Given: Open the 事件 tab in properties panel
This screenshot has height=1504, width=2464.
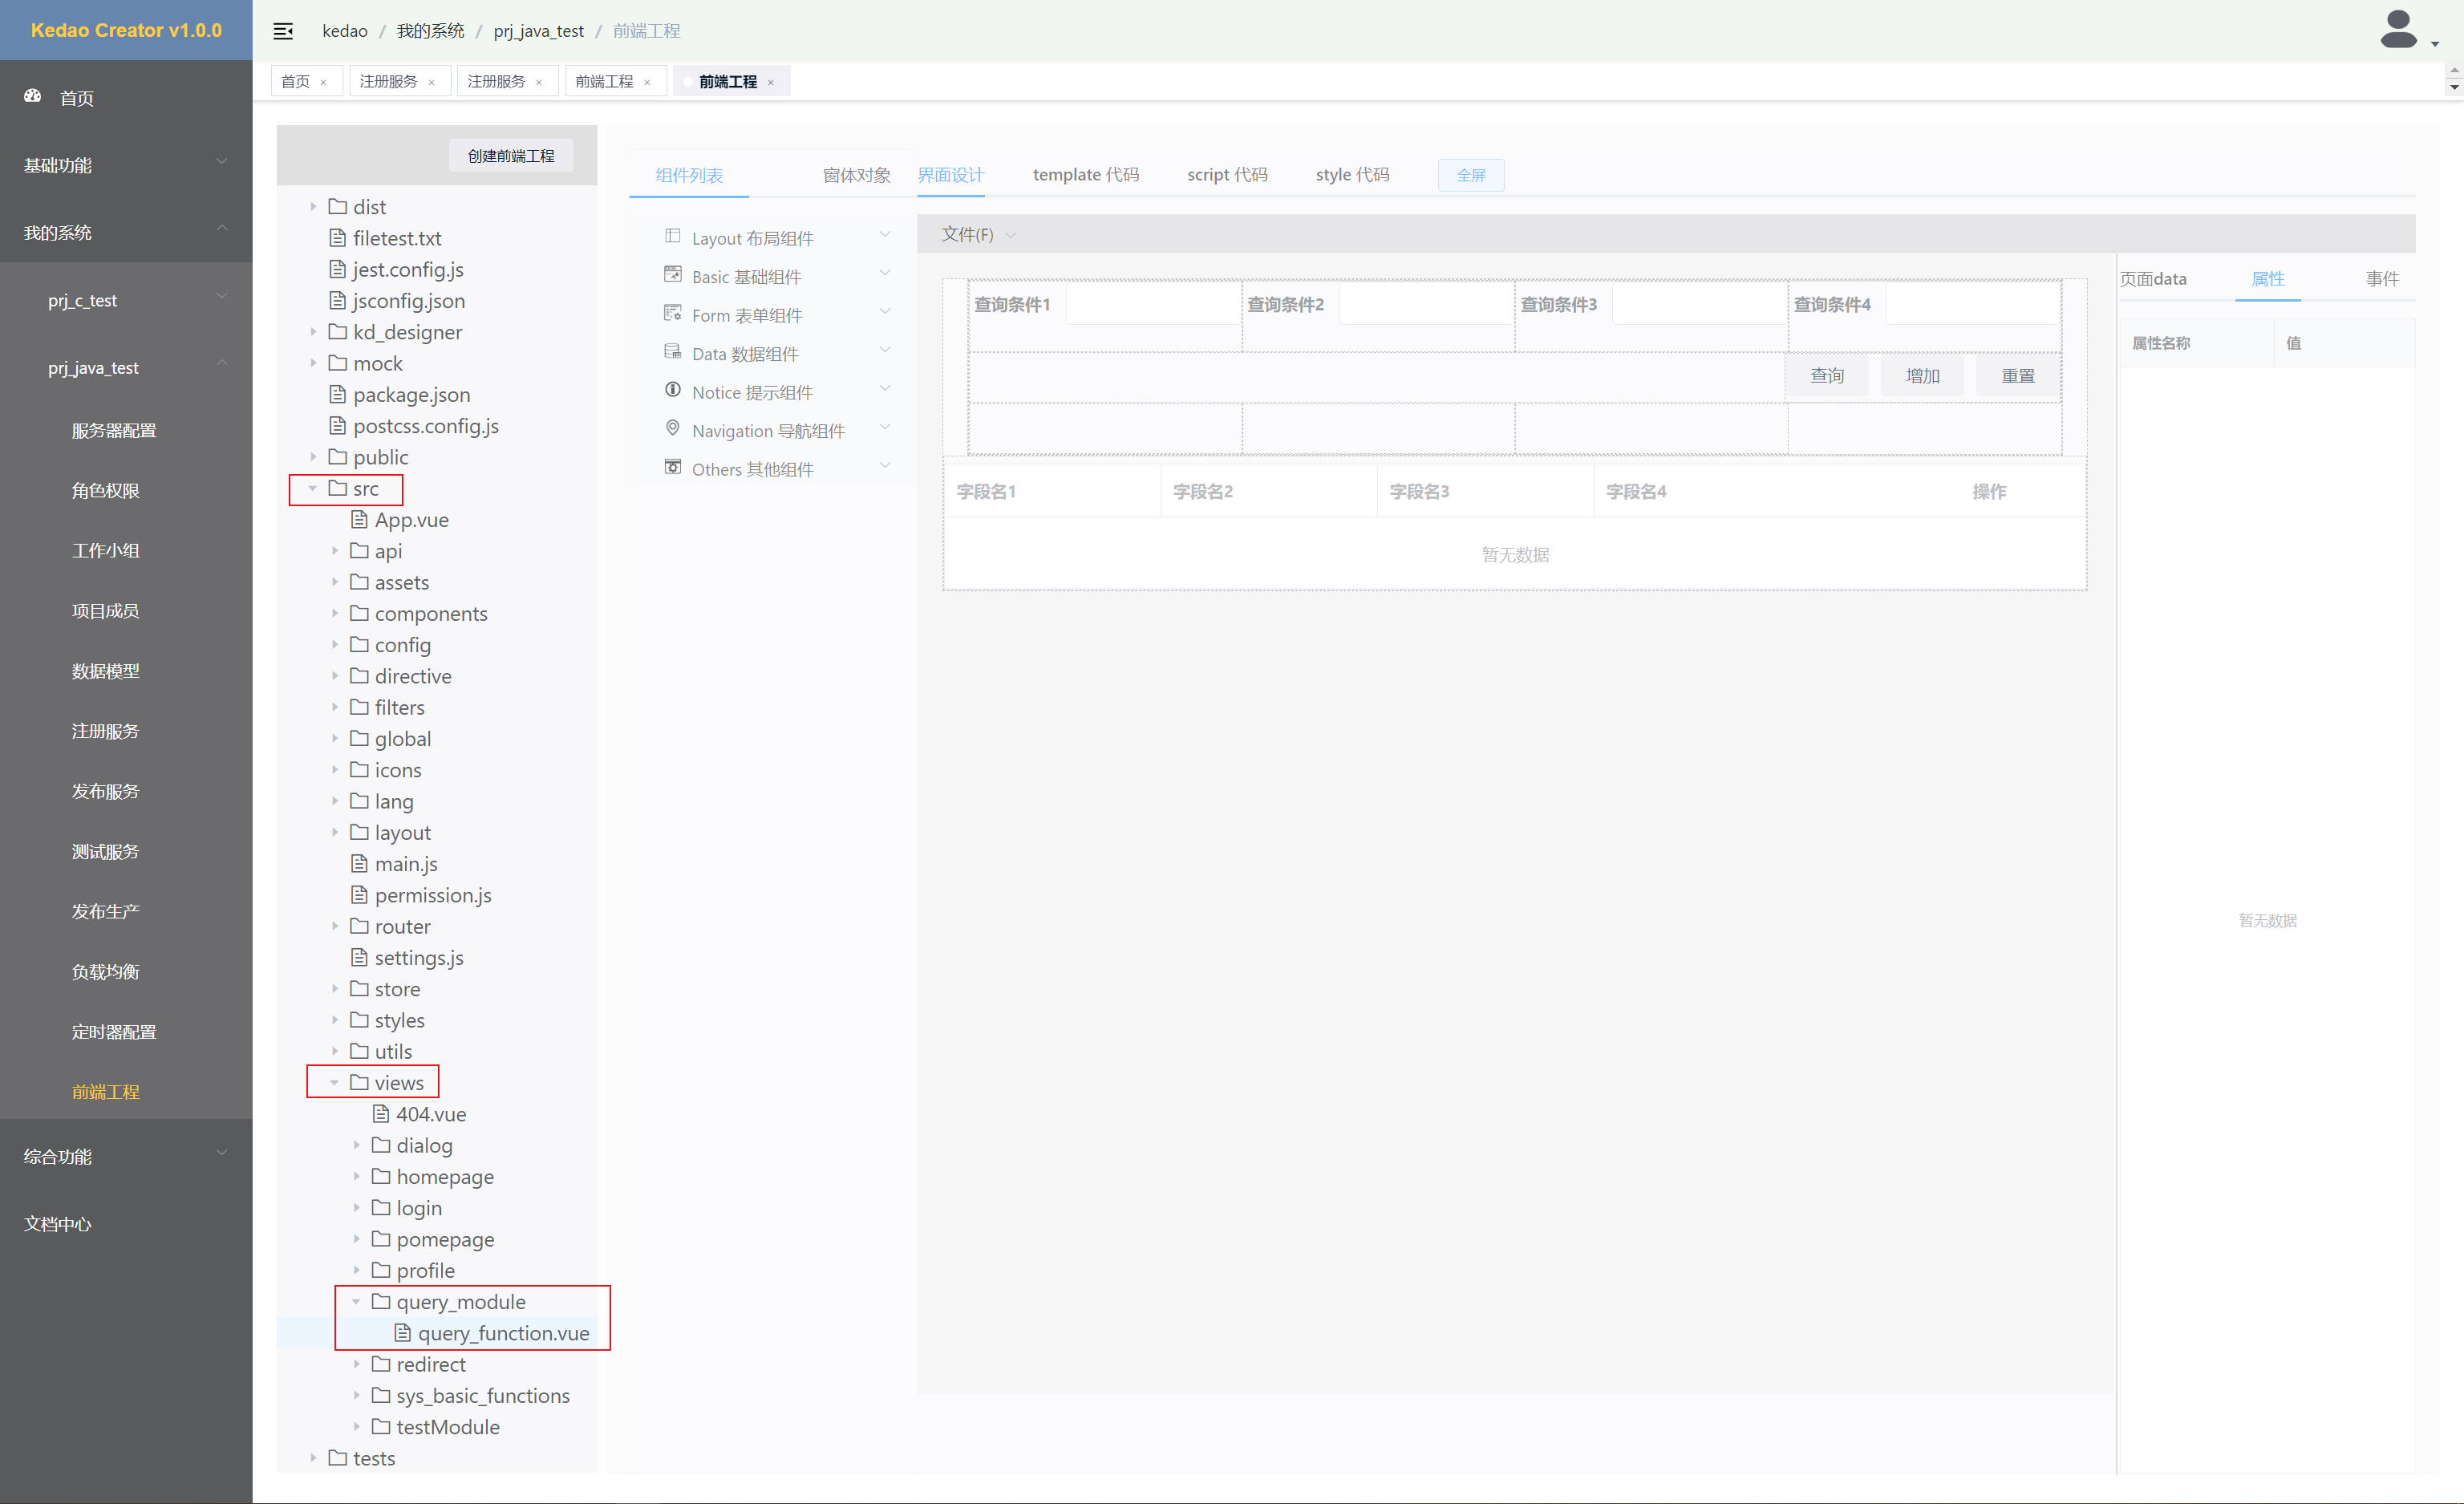Looking at the screenshot, I should coord(2381,279).
